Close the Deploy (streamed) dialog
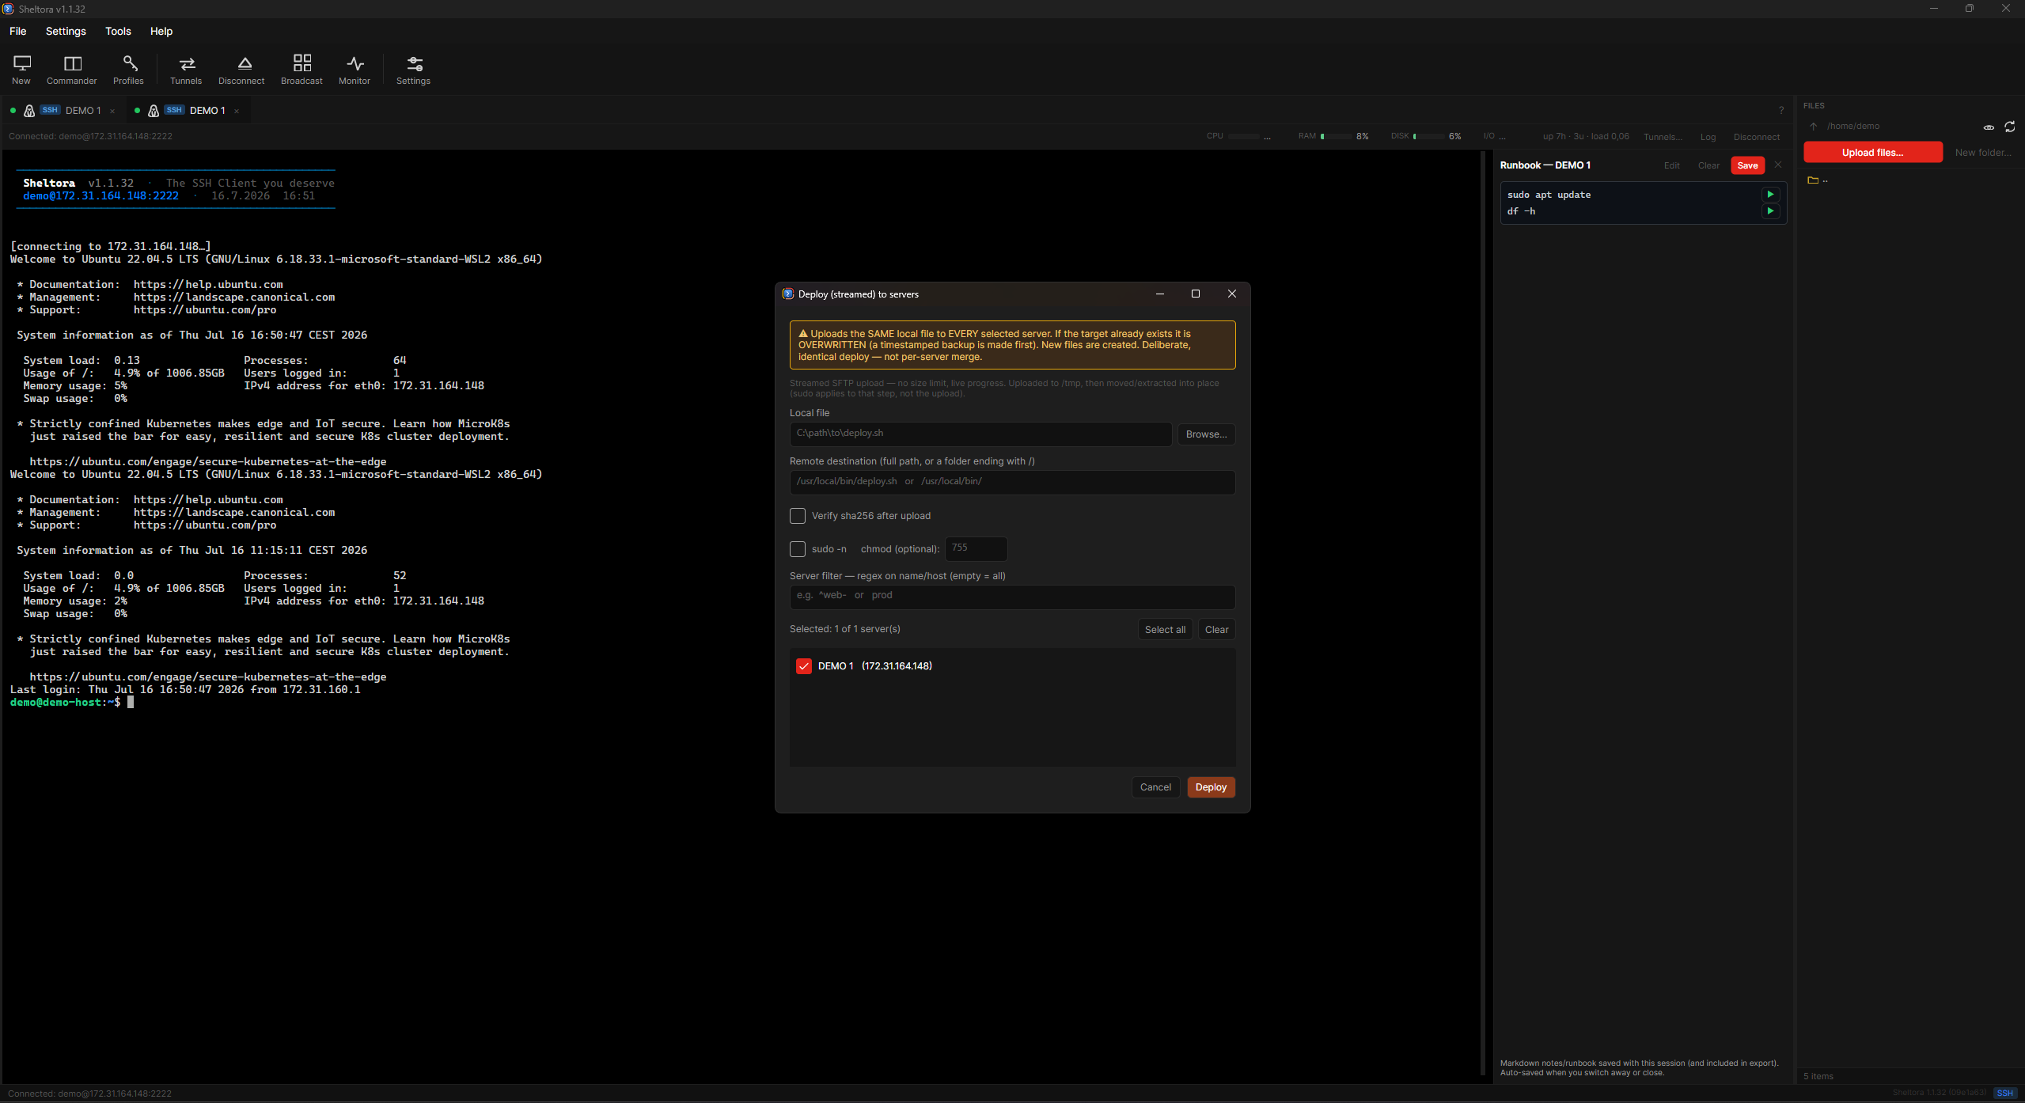Viewport: 2025px width, 1103px height. [x=1232, y=294]
